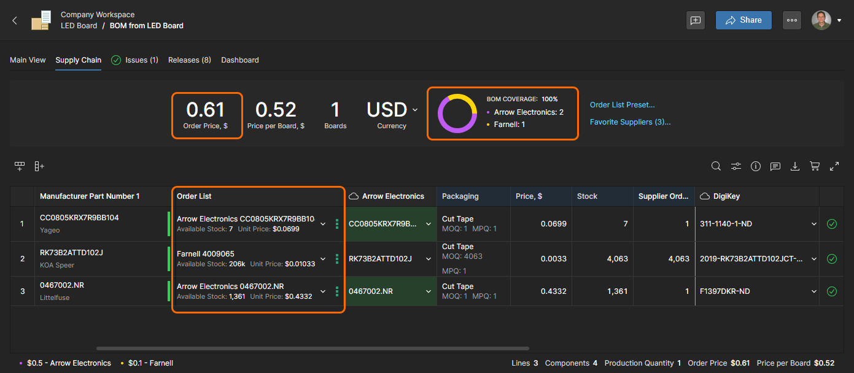
Task: Click the Share button
Action: coord(743,20)
